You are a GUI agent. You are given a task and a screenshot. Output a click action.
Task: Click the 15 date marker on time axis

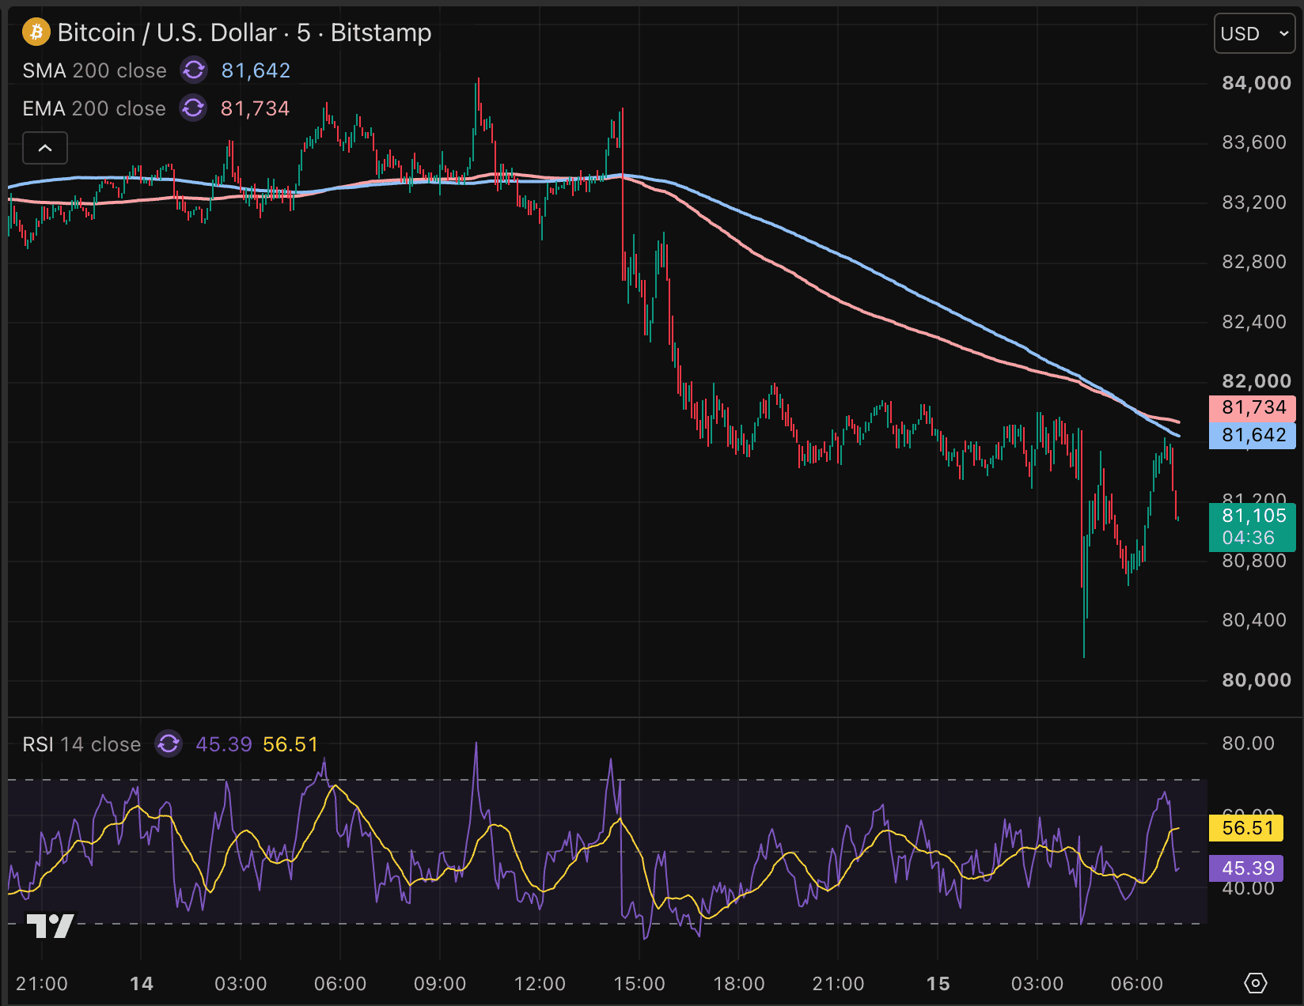click(938, 983)
